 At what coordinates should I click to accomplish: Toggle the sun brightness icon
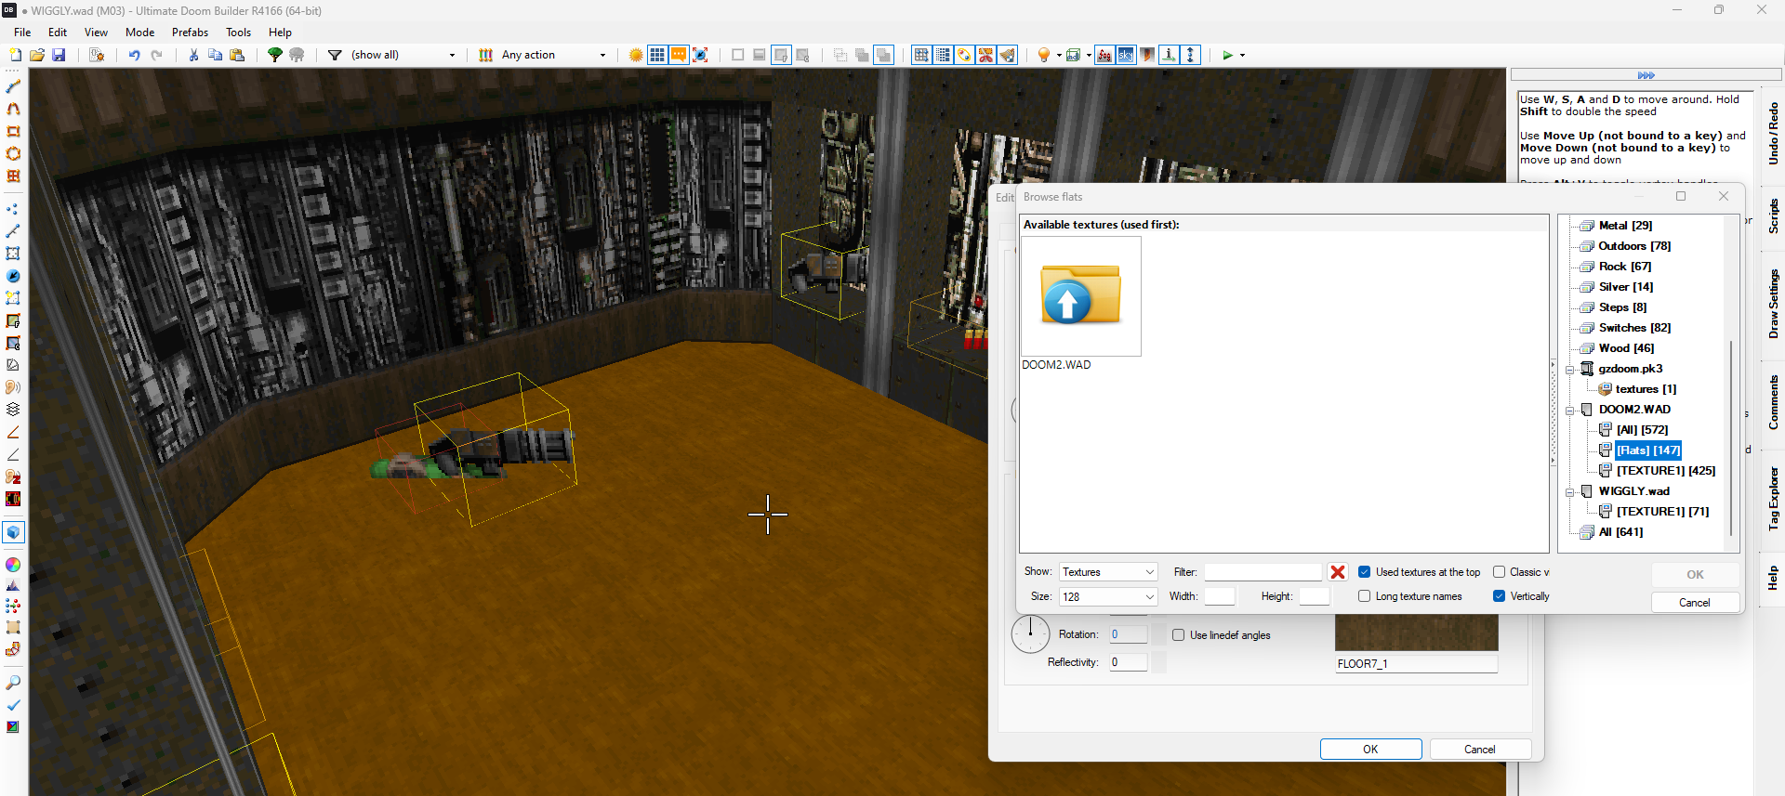[x=636, y=55]
